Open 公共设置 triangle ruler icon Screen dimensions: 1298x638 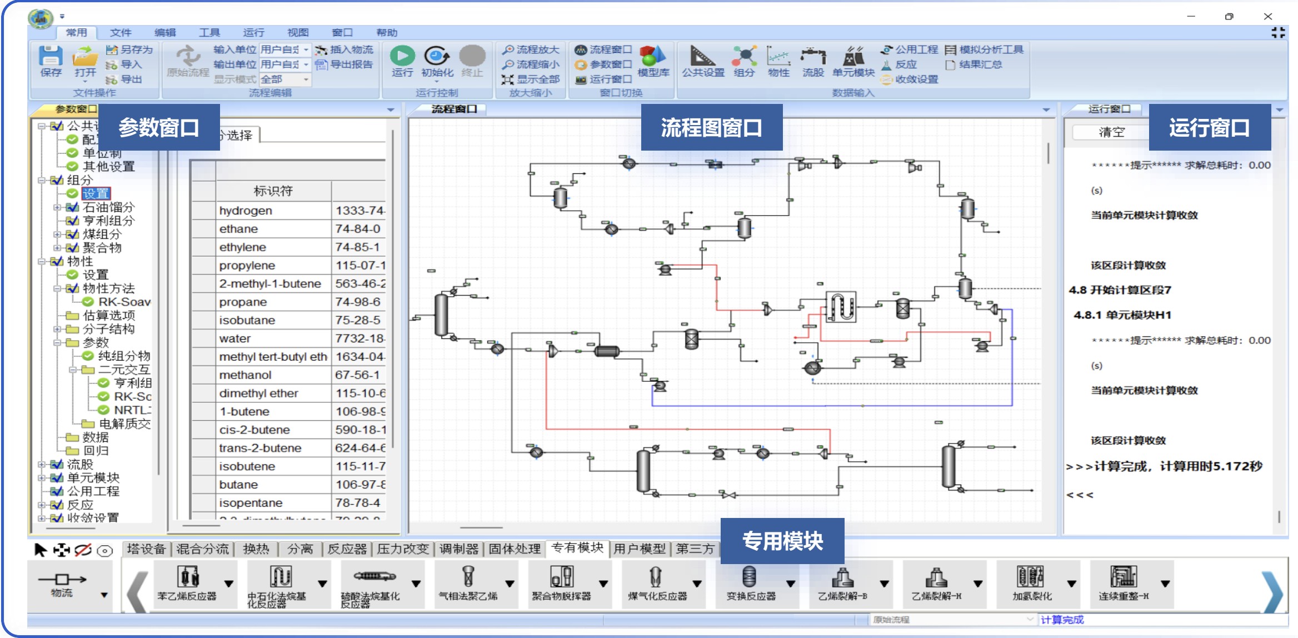click(702, 56)
